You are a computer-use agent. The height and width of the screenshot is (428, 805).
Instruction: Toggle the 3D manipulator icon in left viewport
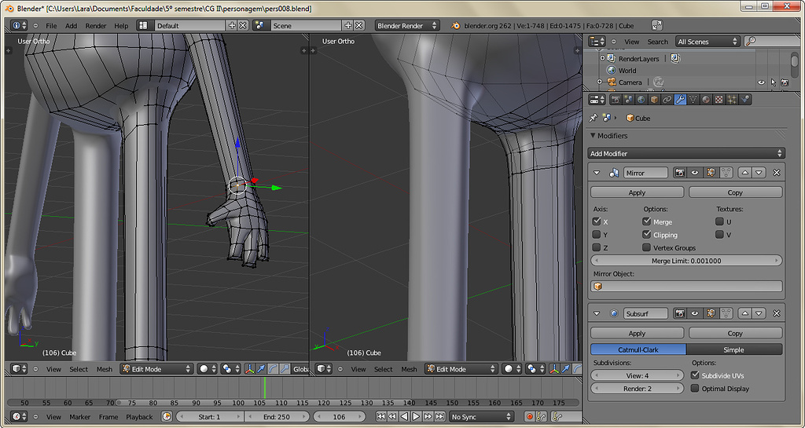[x=249, y=369]
